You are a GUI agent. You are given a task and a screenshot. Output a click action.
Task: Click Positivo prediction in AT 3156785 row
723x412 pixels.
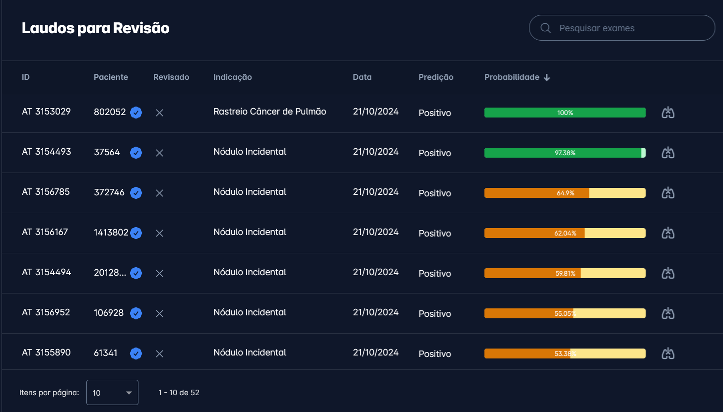(435, 193)
